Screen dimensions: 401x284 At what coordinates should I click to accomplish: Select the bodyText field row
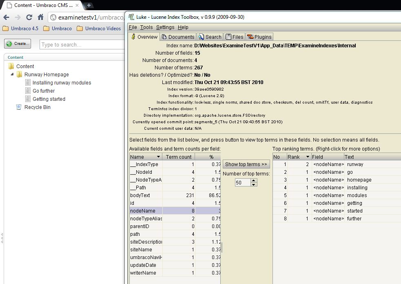[175, 195]
